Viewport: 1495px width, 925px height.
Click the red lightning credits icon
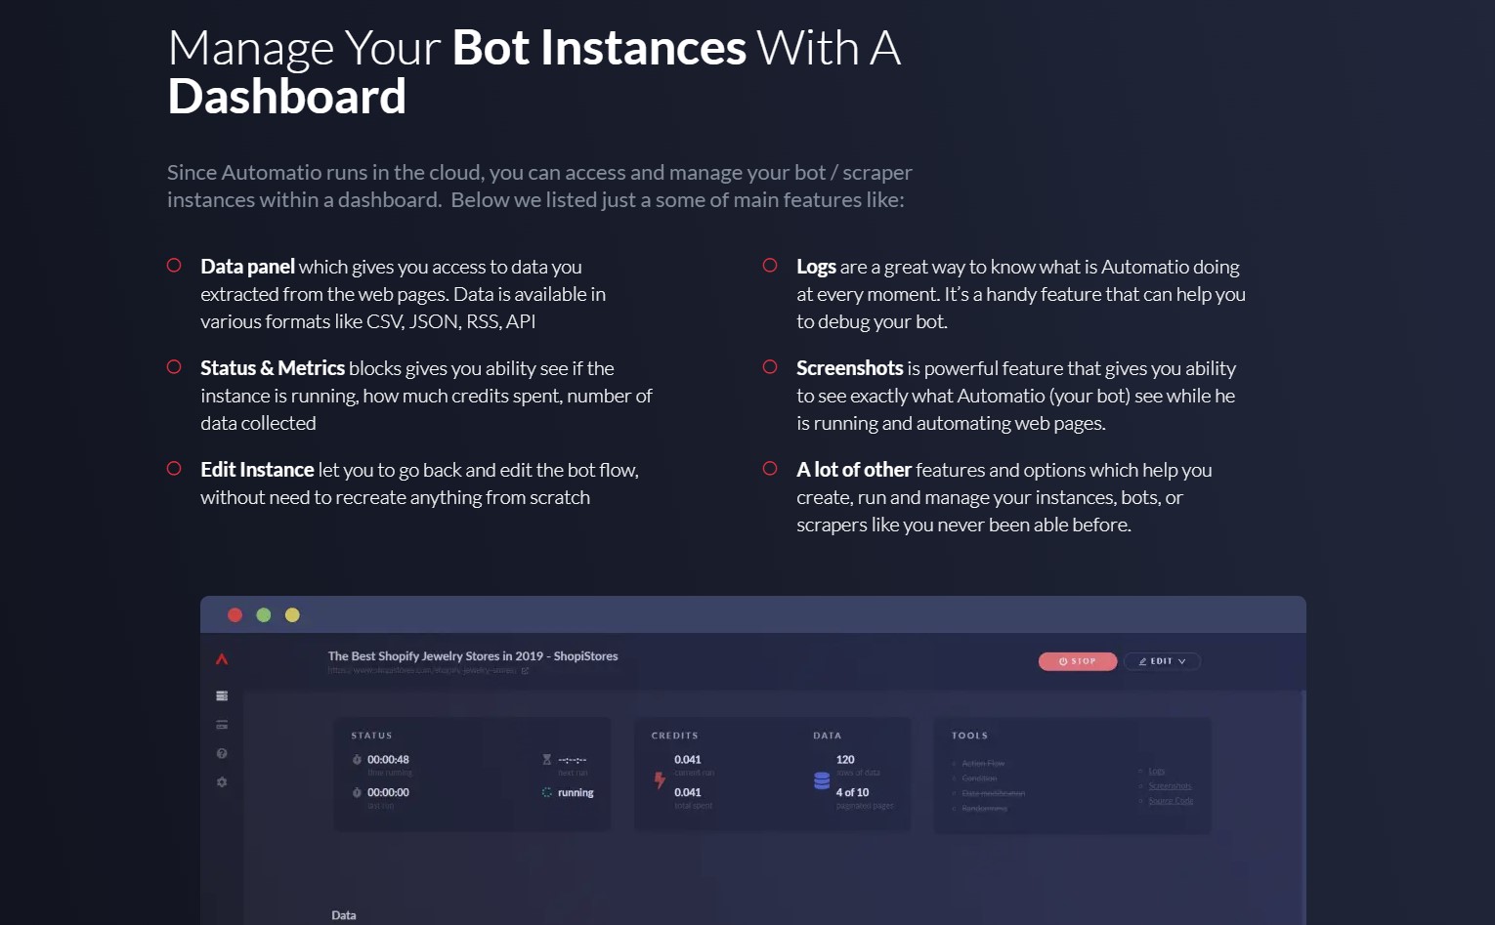[x=660, y=779]
